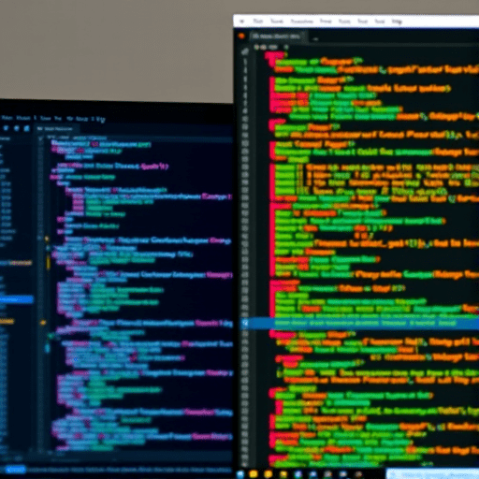
Task: Click the small file icon on the left editor's open tab
Action: (x=39, y=128)
